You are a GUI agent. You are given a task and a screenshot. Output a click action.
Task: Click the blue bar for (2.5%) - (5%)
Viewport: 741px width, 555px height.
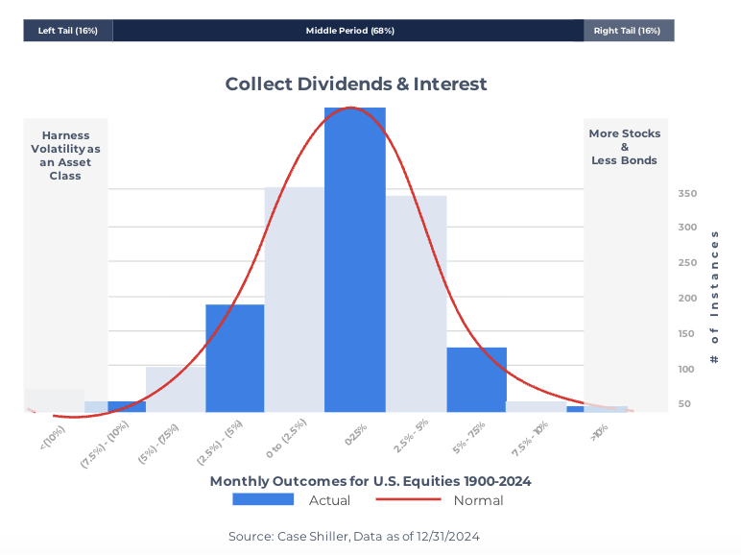pyautogui.click(x=235, y=358)
